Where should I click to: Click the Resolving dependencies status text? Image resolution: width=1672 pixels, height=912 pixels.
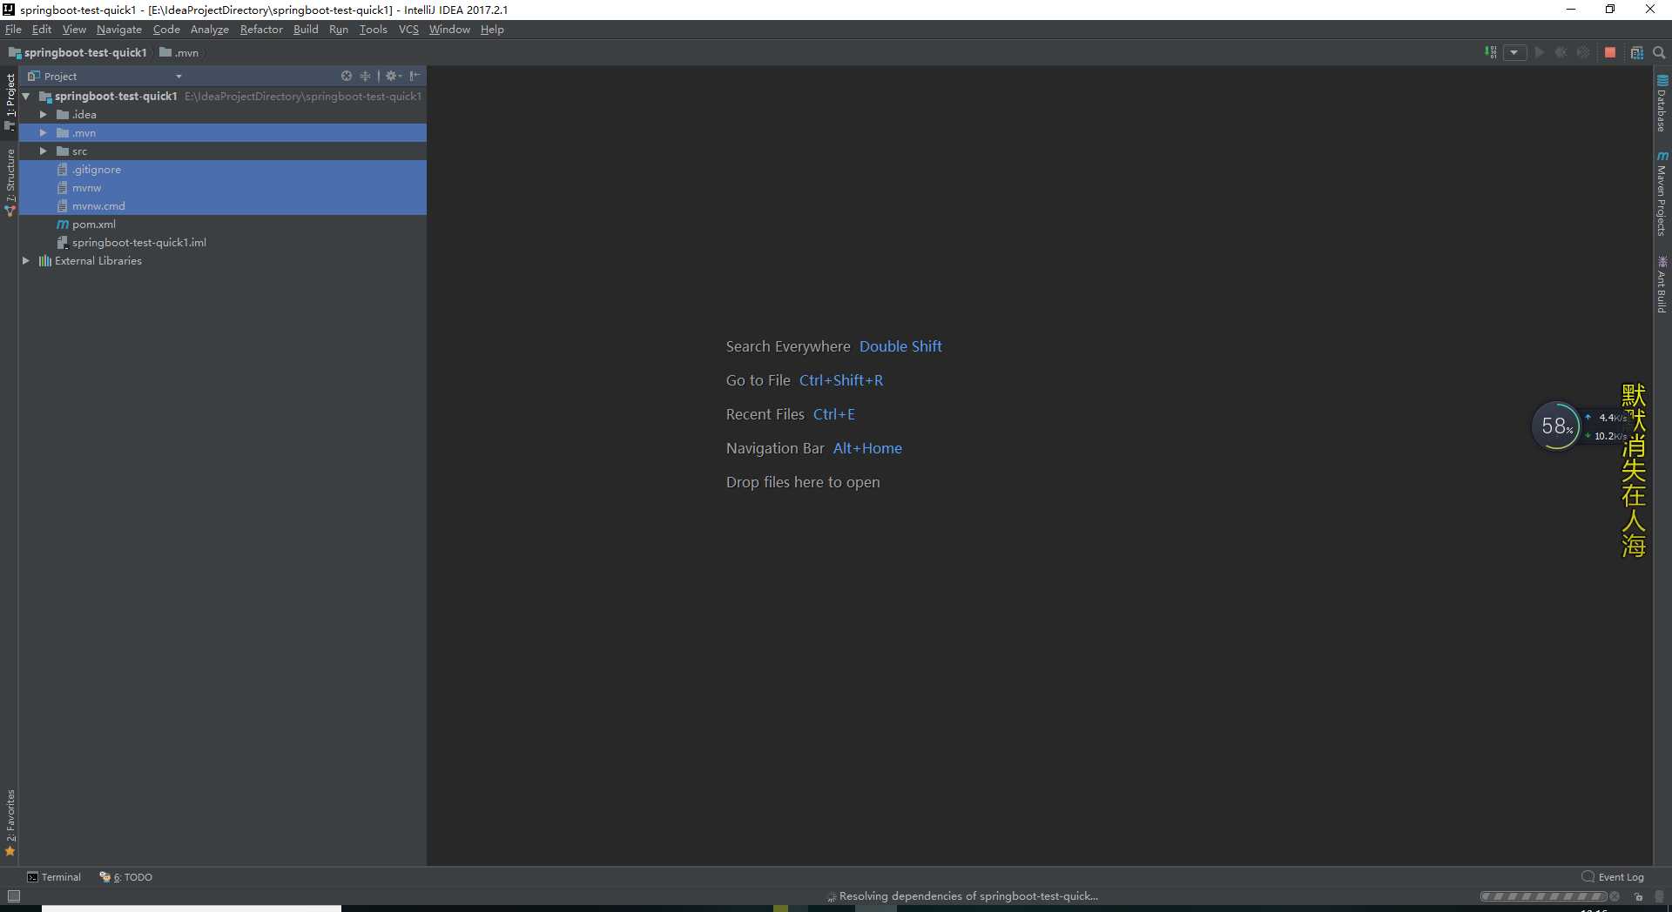point(968,895)
